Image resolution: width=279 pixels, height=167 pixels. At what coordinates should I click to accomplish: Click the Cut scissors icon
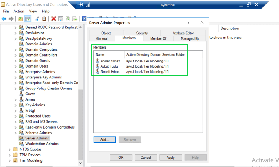pos(37,19)
